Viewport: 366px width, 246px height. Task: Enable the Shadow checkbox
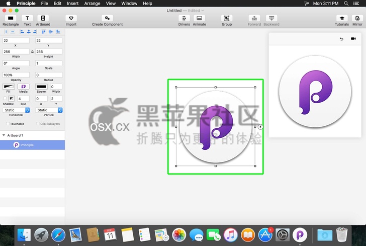point(5,98)
